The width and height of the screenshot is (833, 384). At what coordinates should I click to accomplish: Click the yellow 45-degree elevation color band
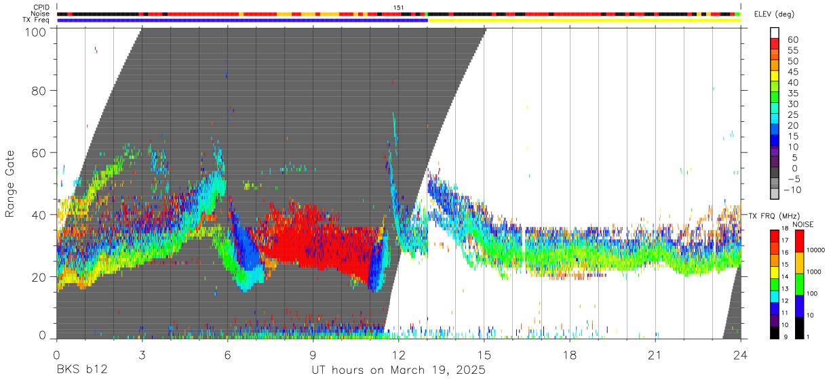(x=775, y=77)
